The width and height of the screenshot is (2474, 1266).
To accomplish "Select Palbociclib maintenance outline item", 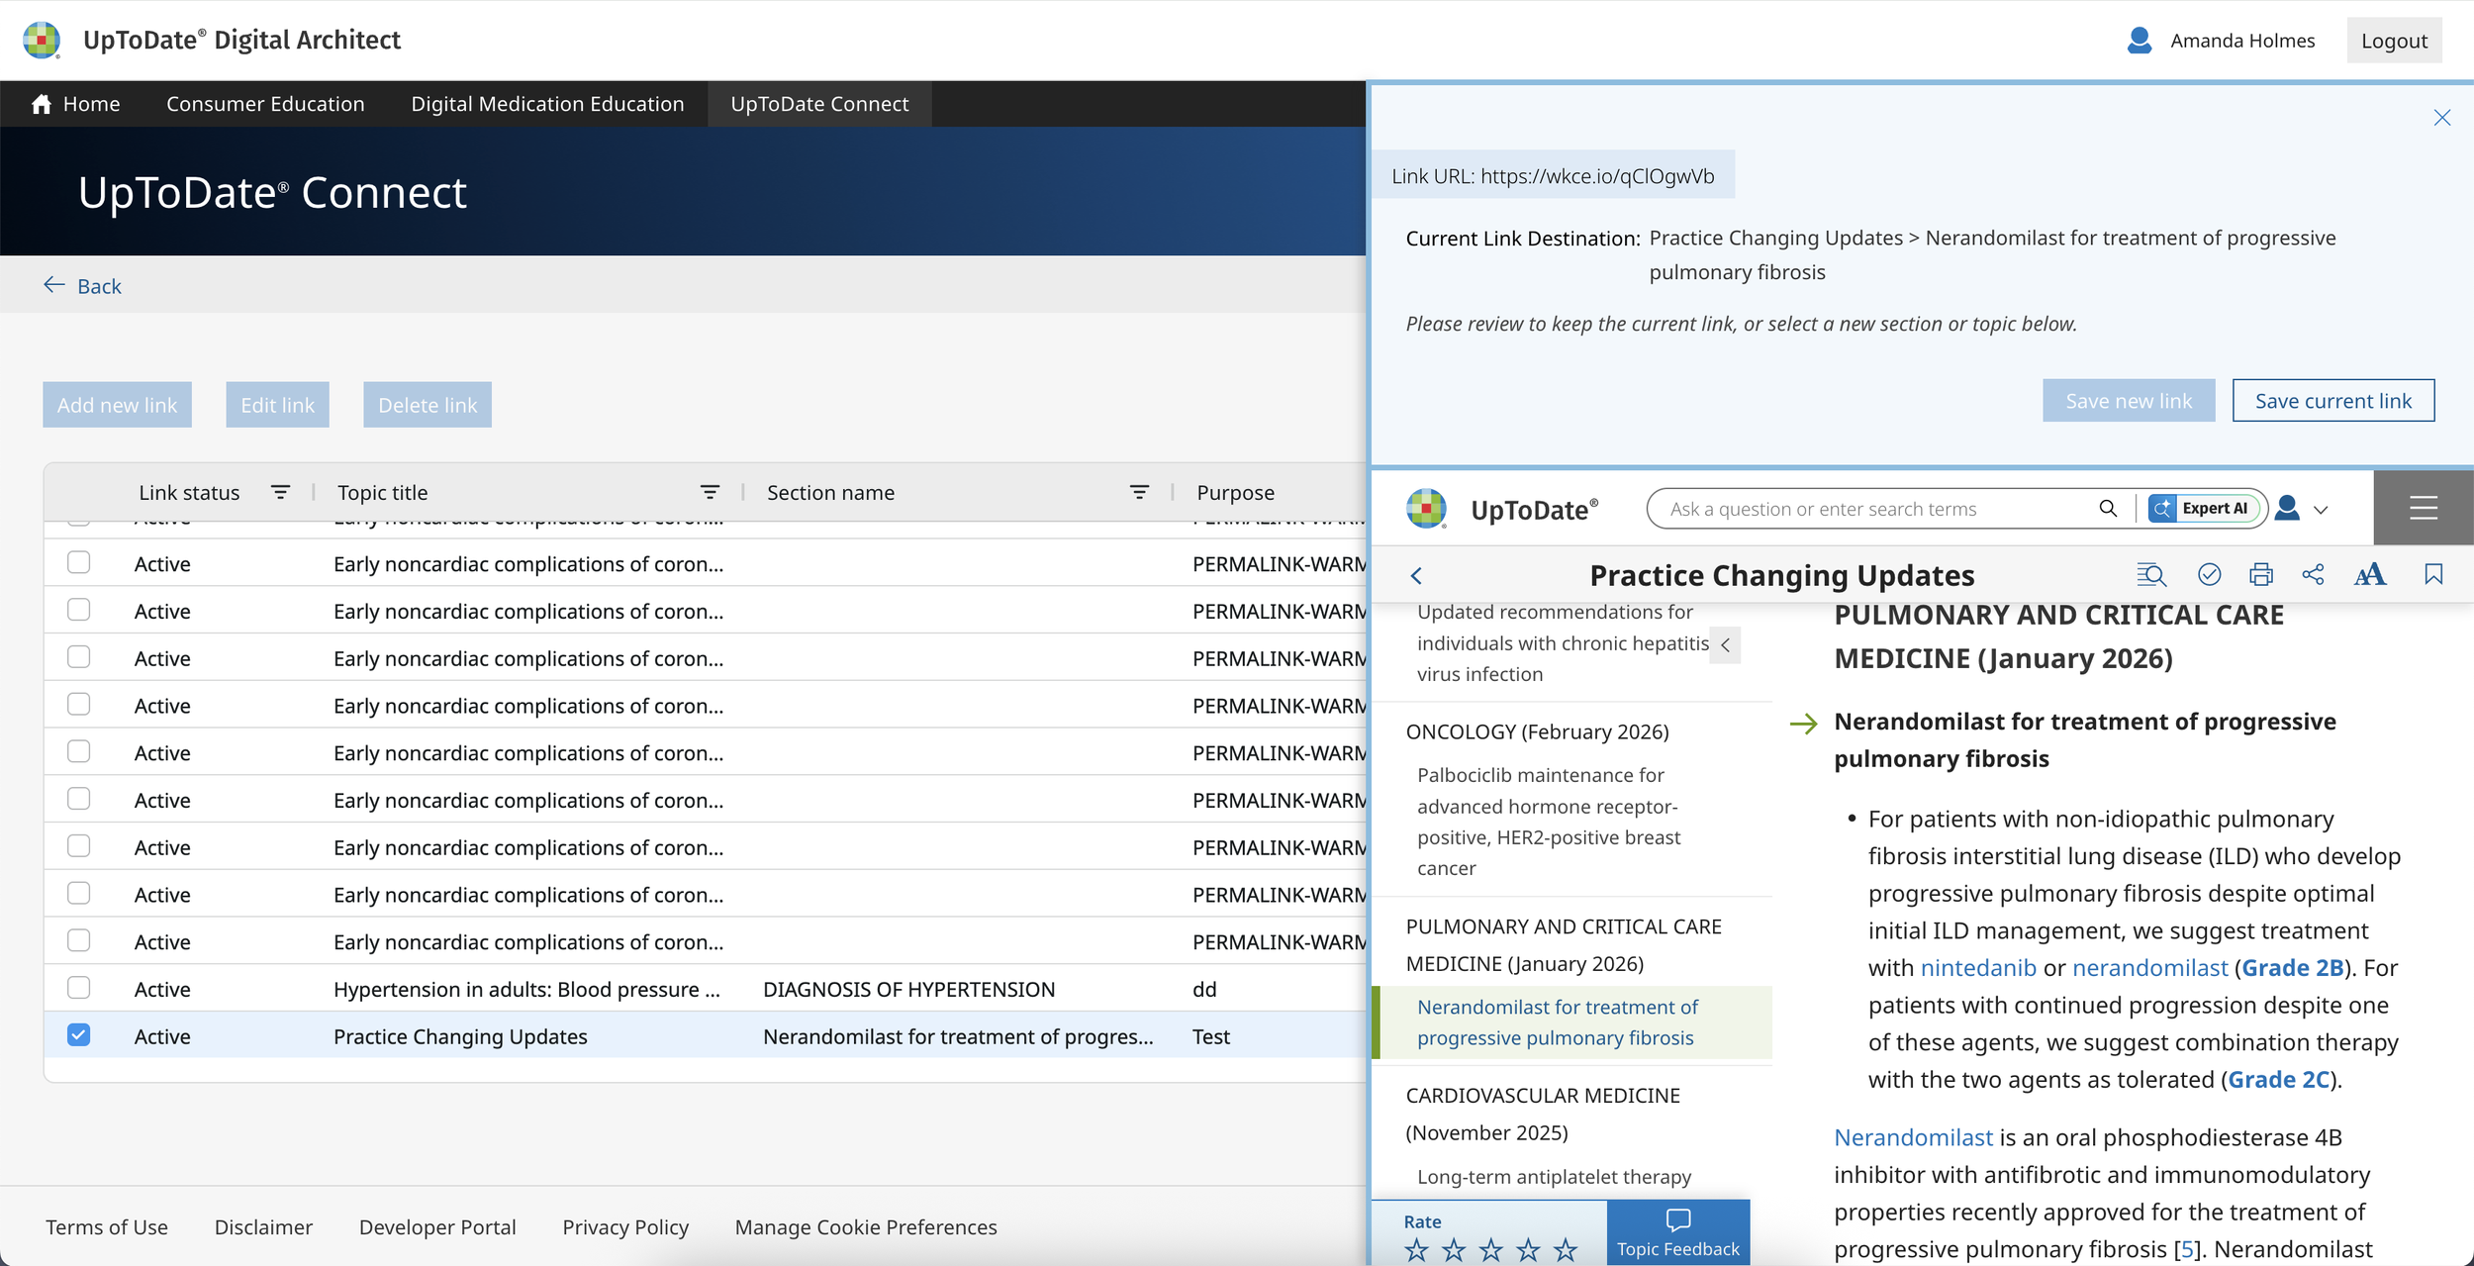I will (1549, 822).
